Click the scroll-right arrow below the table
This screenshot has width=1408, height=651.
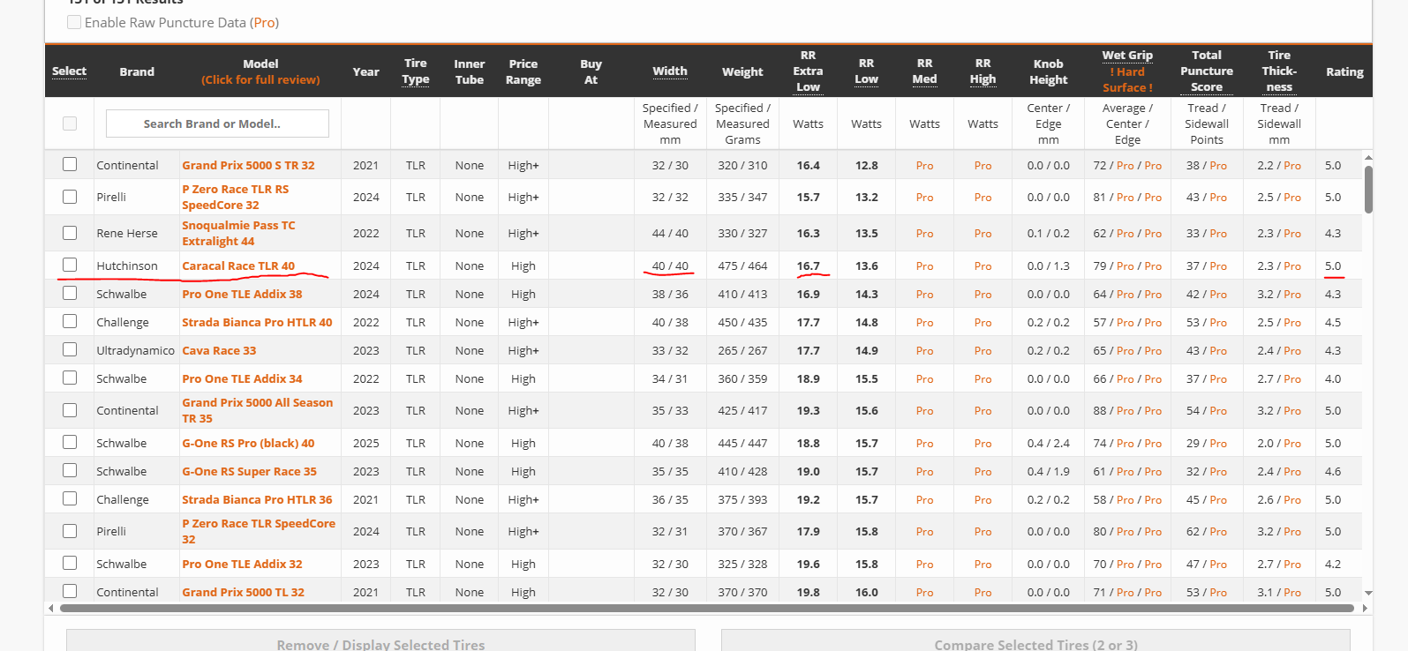coord(1365,608)
